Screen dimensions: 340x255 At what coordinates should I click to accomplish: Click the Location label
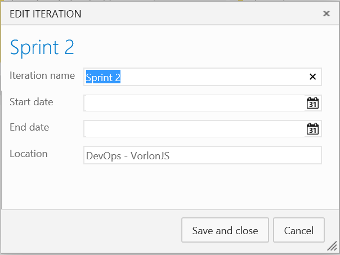(29, 154)
